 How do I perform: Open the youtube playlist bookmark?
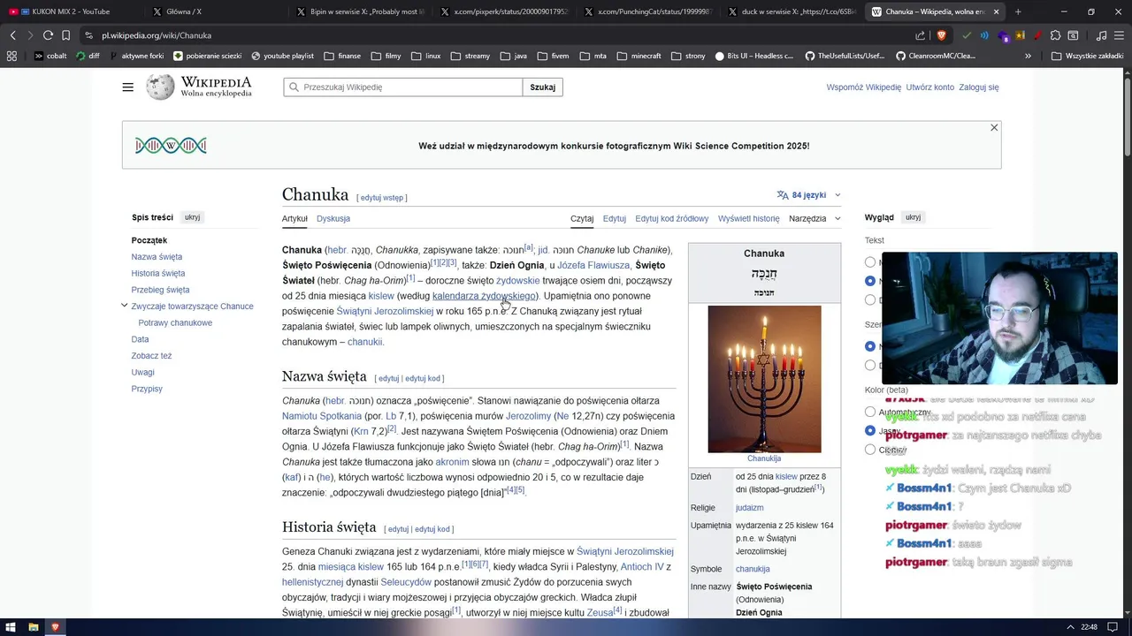(x=282, y=56)
